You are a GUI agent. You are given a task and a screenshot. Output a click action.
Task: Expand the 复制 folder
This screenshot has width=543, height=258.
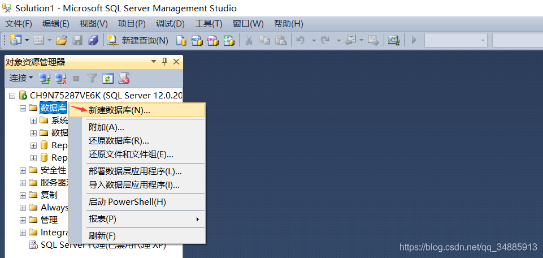pyautogui.click(x=23, y=195)
